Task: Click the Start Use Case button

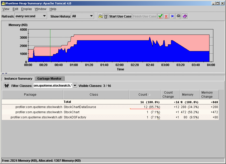Action: pyautogui.click(x=120, y=16)
